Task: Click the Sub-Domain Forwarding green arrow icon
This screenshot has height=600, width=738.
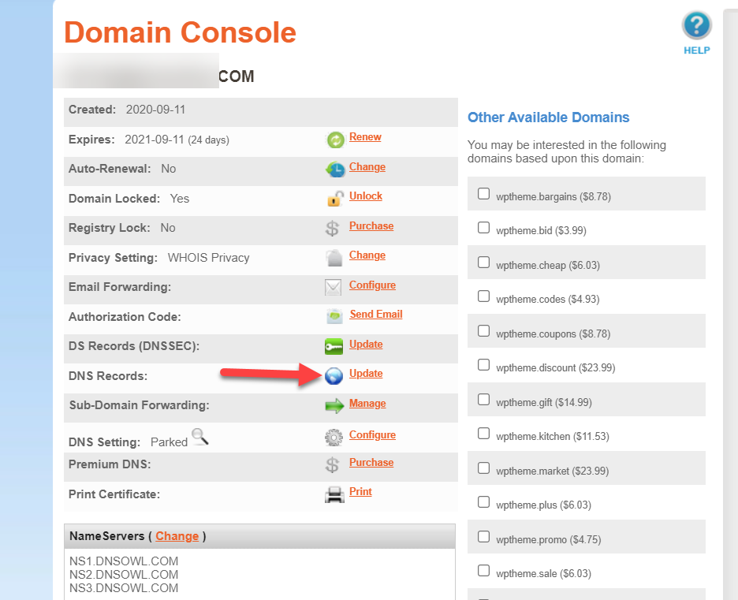Action: pos(334,405)
